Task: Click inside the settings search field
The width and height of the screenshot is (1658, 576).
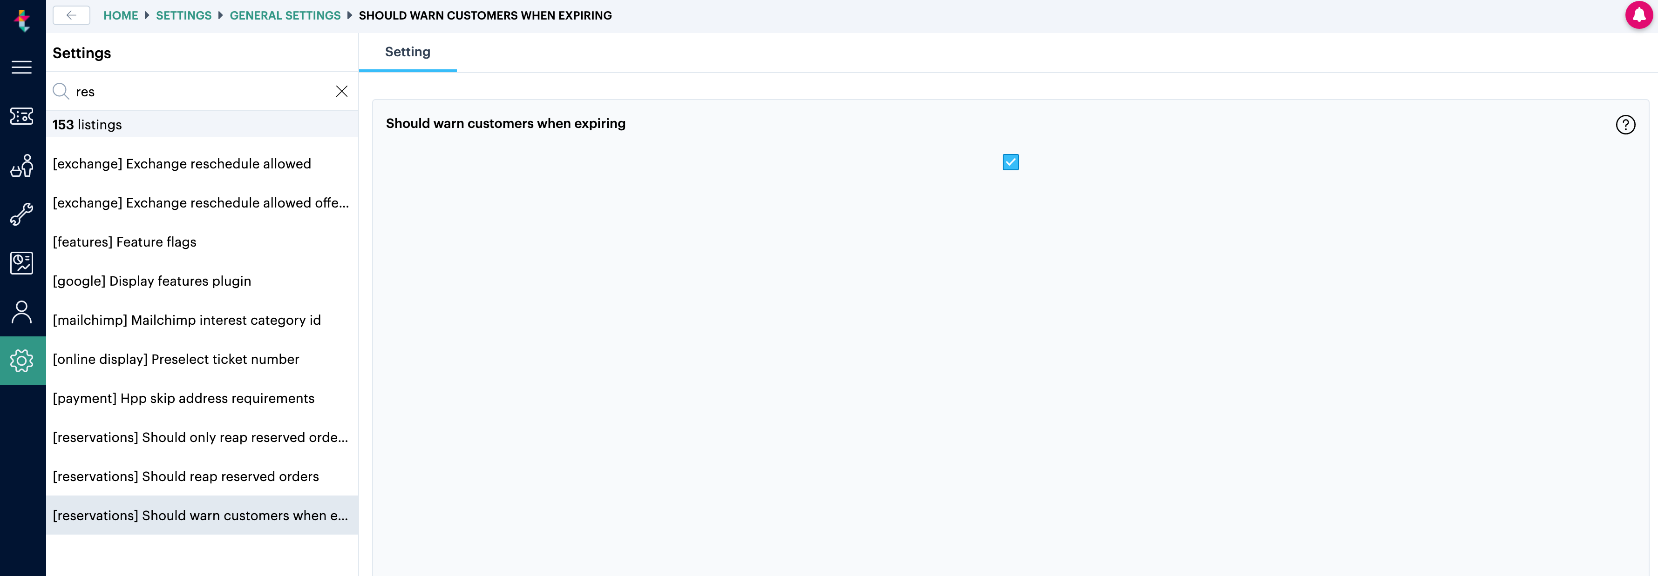Action: click(x=193, y=91)
